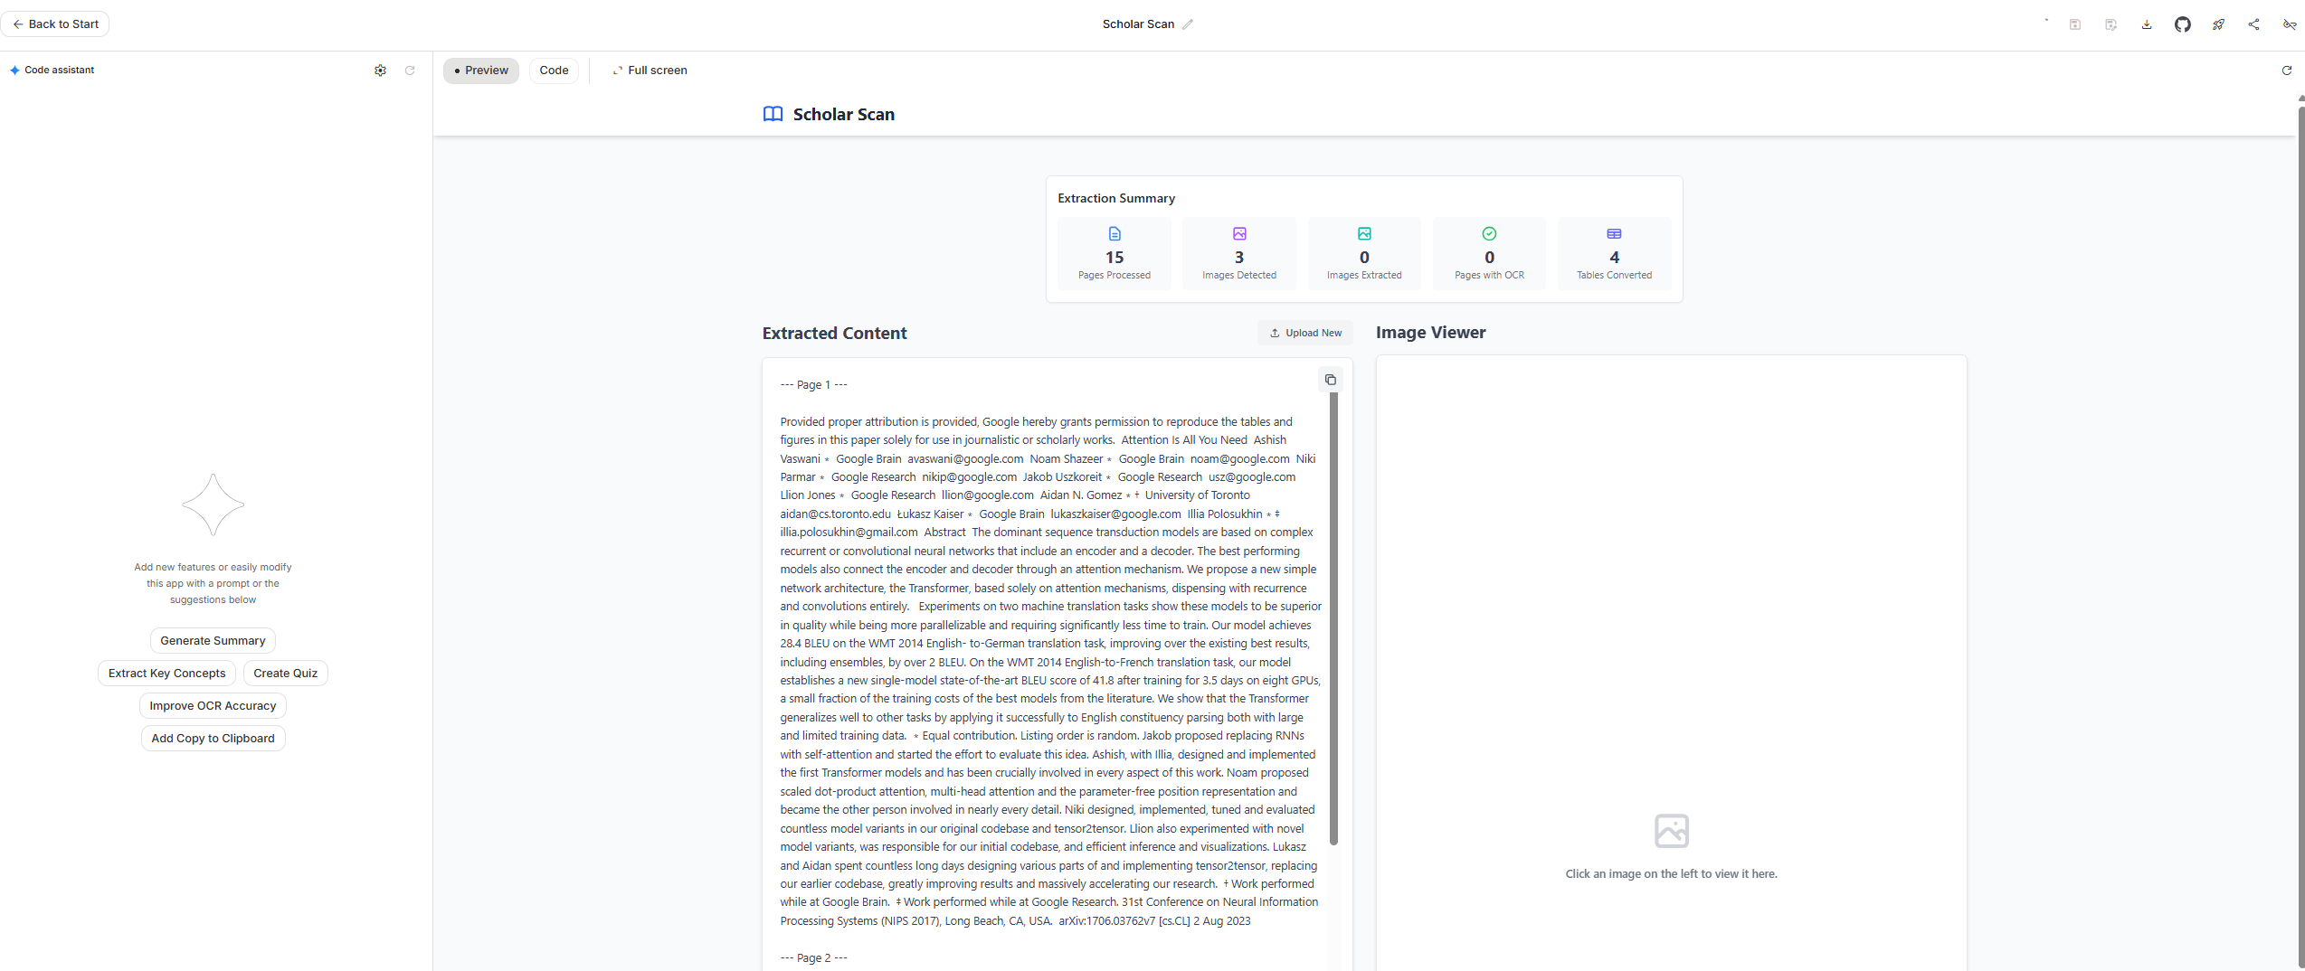Click the Pages Processed document icon
The image size is (2305, 971).
tap(1115, 234)
